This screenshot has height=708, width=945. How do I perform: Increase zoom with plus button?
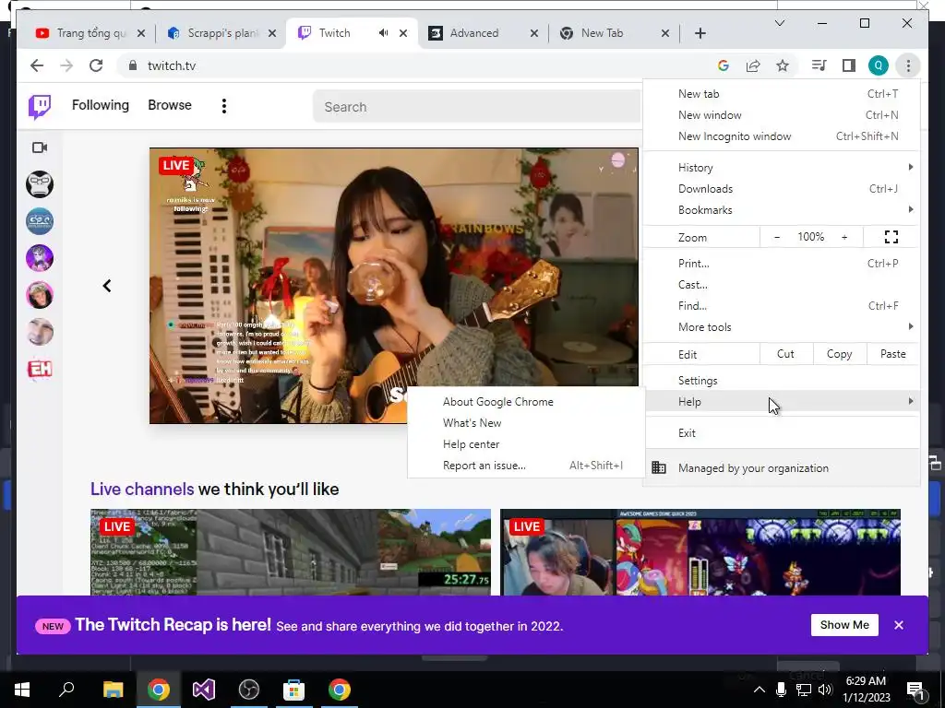tap(844, 237)
